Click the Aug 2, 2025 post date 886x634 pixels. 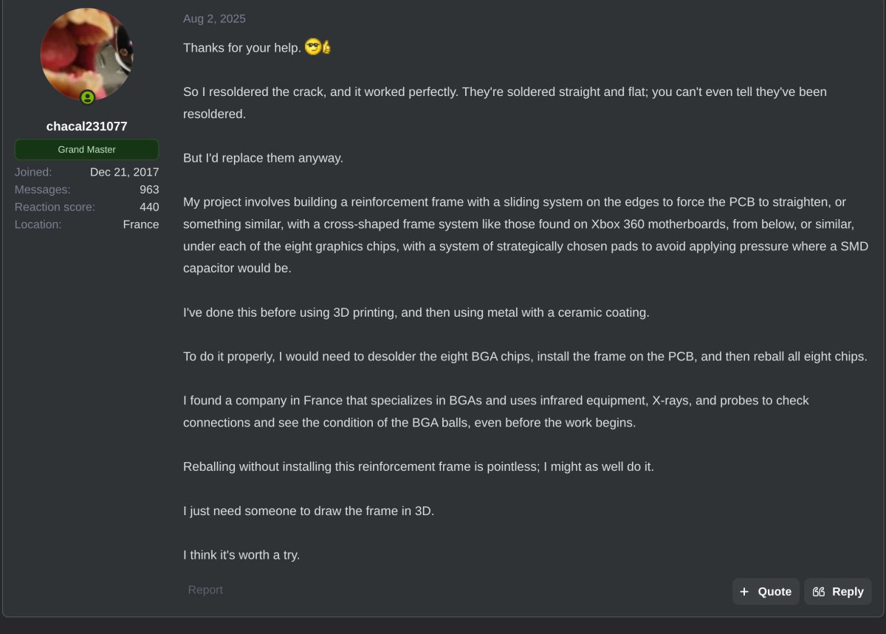tap(215, 19)
